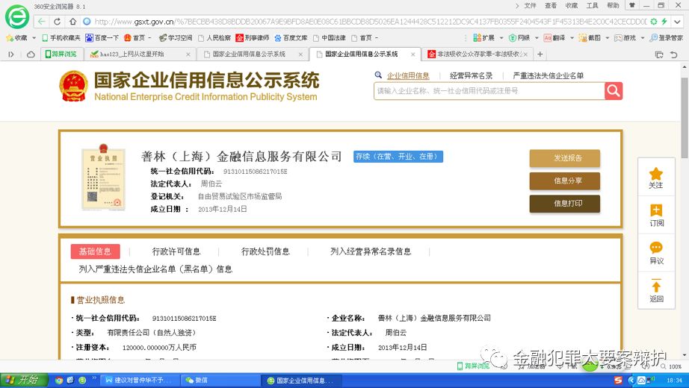Open the 扩展 extensions toolbar item

(483, 38)
